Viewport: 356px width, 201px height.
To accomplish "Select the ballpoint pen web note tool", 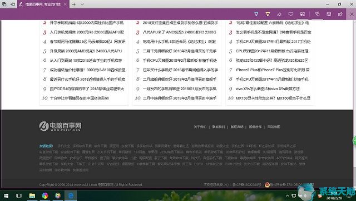I will [x=256, y=14].
